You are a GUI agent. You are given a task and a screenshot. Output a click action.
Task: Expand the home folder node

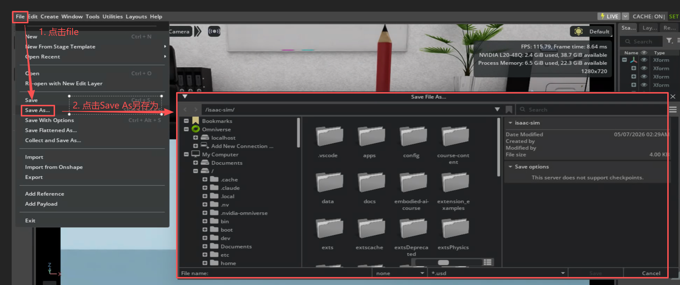point(205,263)
